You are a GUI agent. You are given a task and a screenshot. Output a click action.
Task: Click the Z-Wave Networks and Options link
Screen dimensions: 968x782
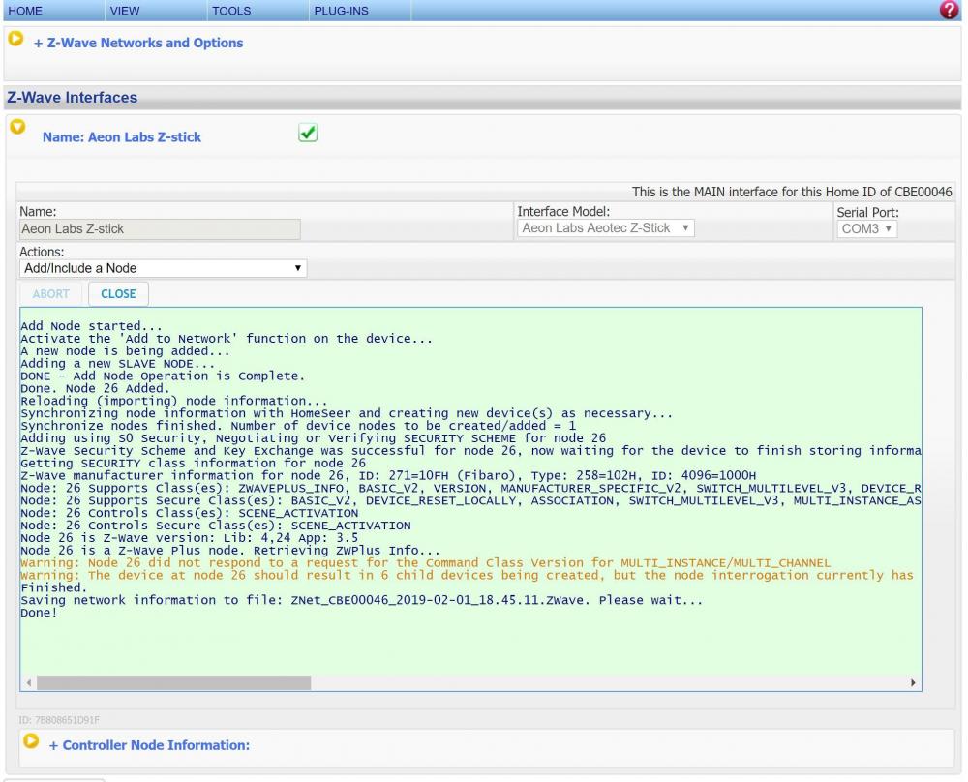pos(138,43)
